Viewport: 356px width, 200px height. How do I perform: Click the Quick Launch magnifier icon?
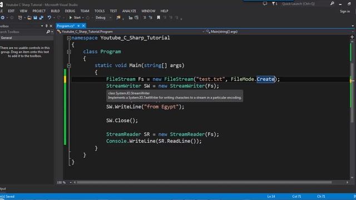(x=332, y=4)
